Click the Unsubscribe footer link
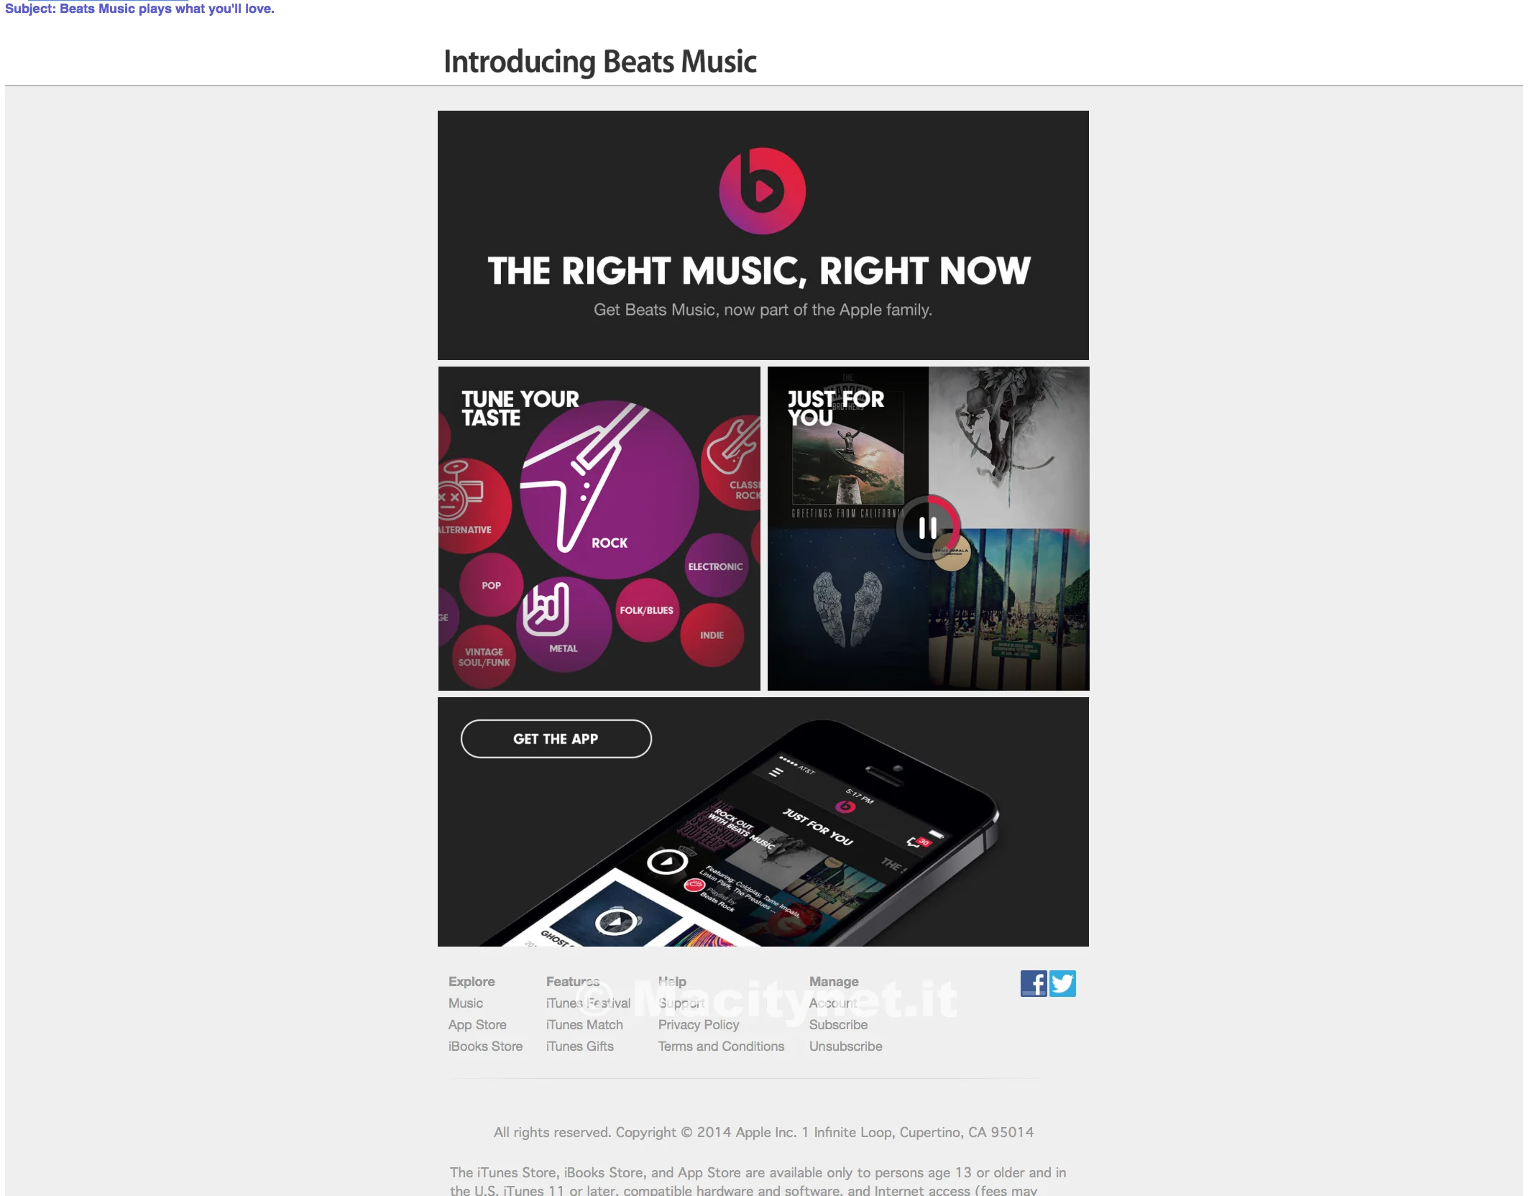This screenshot has width=1531, height=1196. coord(845,1046)
